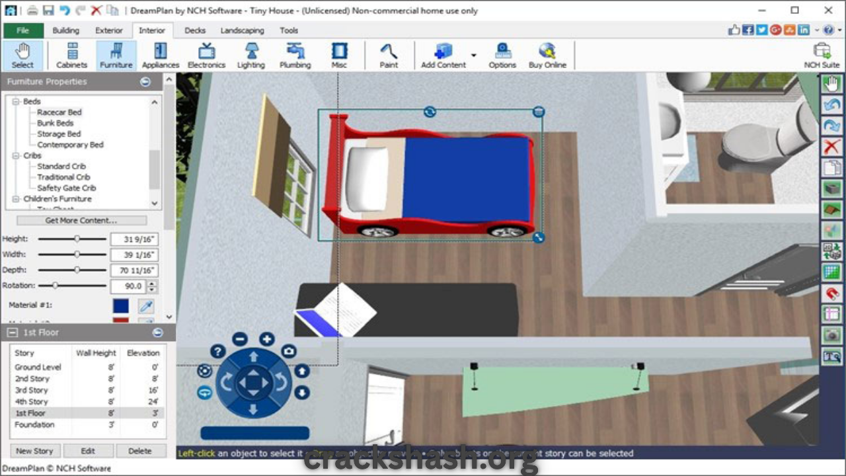Switch to the Building tab

[x=65, y=30]
